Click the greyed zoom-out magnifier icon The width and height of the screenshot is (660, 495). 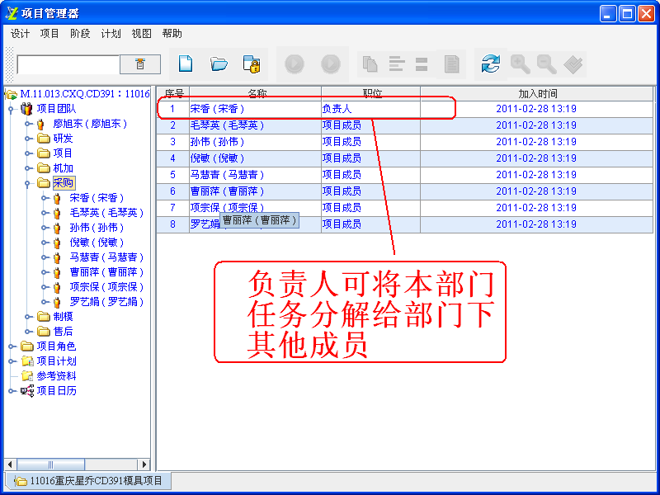point(547,64)
